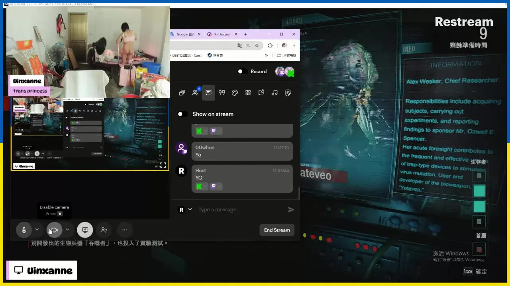
Task: Open a new browser tab with plus
Action: pos(245,34)
